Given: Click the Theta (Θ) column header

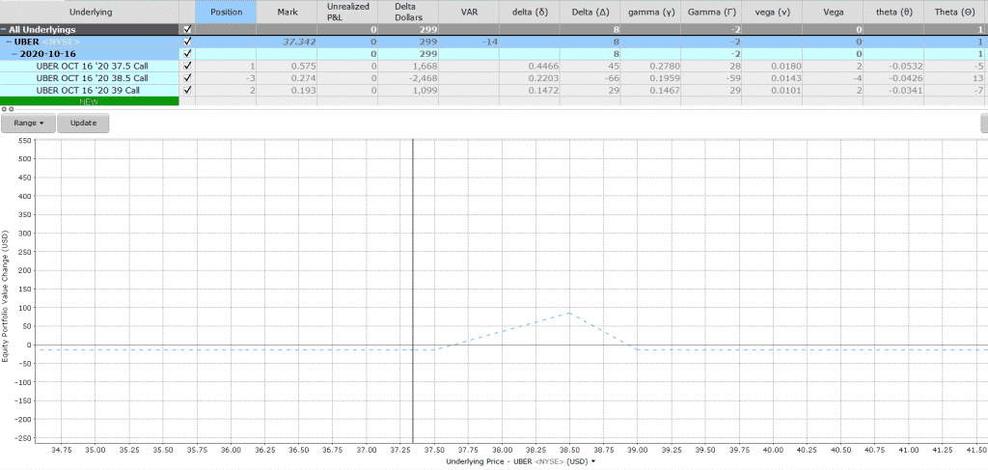Looking at the screenshot, I should tap(954, 12).
